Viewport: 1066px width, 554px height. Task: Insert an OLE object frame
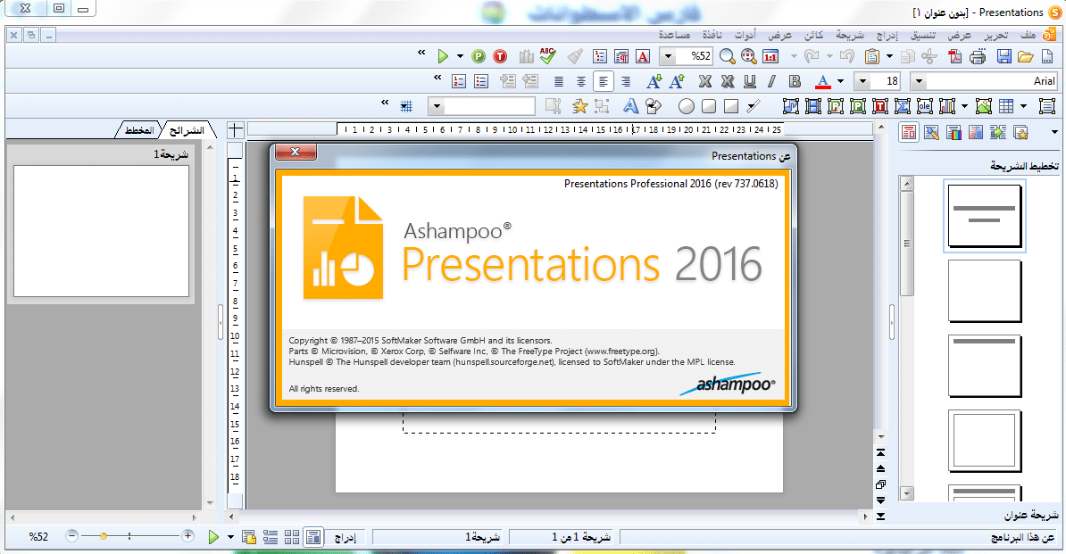925,106
